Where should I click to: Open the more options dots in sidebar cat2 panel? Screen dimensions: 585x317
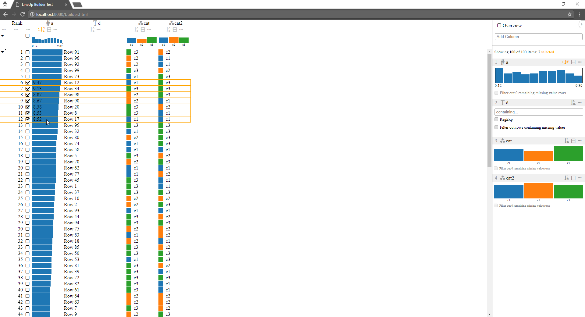click(580, 178)
